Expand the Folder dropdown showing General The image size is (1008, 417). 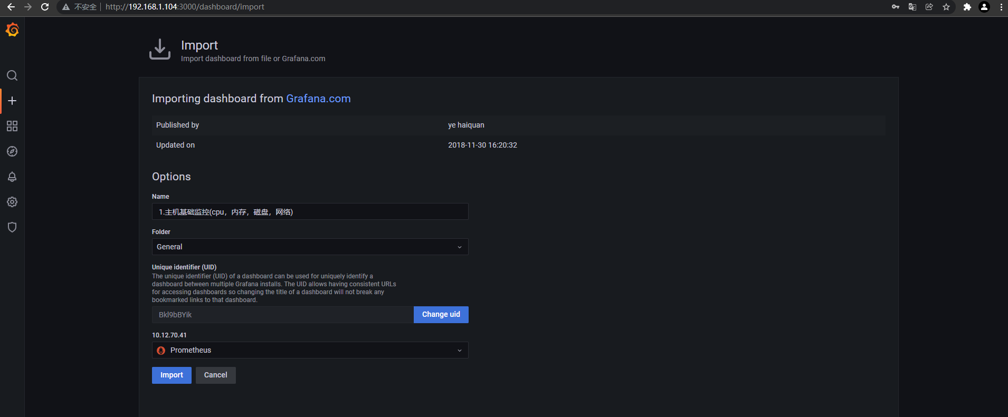pyautogui.click(x=310, y=247)
